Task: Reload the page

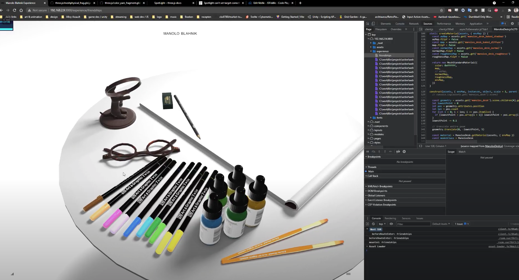Action: pyautogui.click(x=14, y=10)
